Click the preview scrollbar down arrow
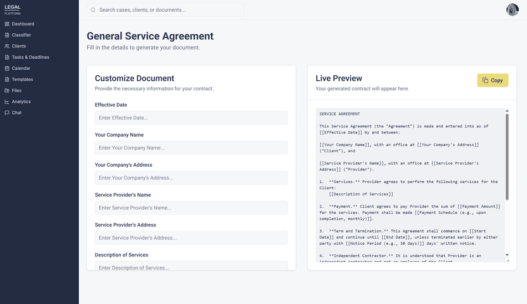The image size is (527, 304). tap(507, 255)
